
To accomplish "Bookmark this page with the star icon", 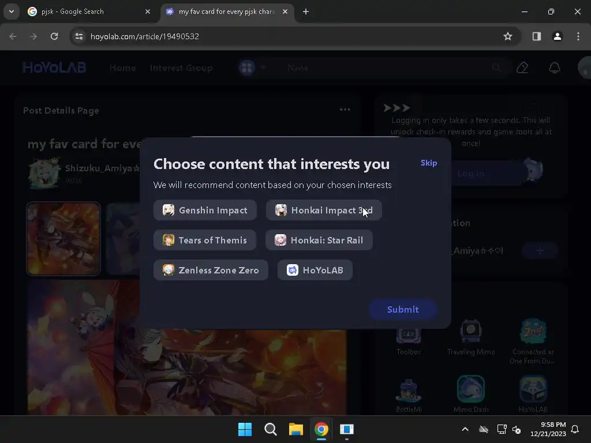I will (x=508, y=36).
